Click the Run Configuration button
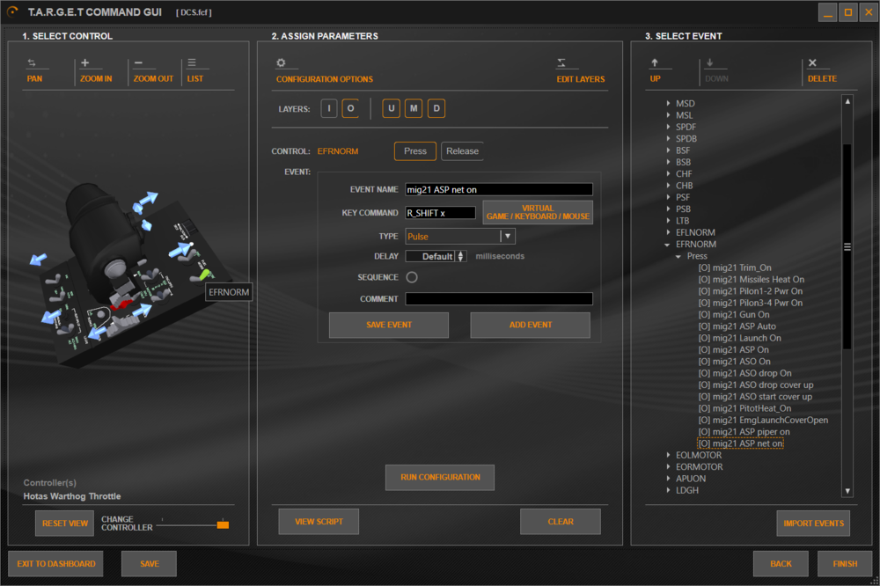Image resolution: width=880 pixels, height=586 pixels. point(440,477)
